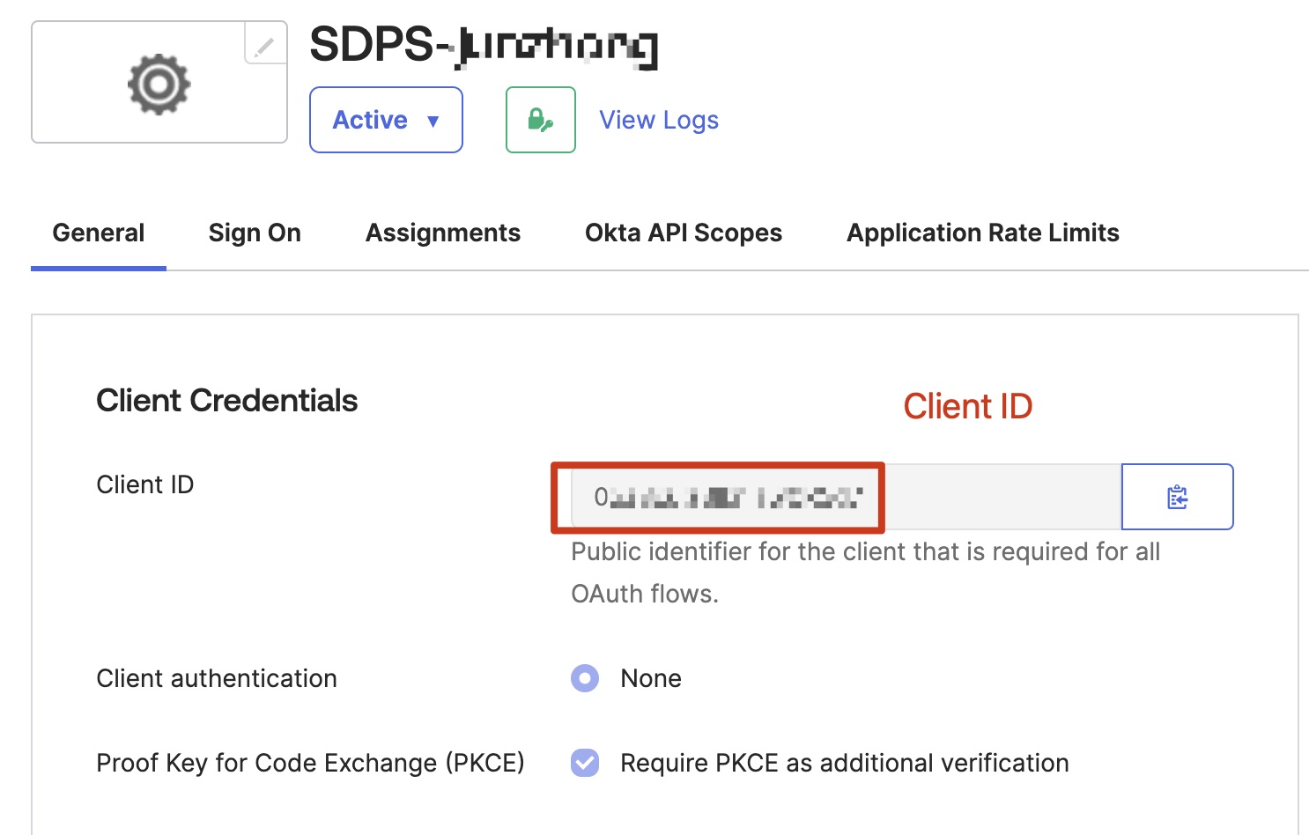
Task: Select the clipboard icon beside Client ID field
Action: click(x=1177, y=497)
